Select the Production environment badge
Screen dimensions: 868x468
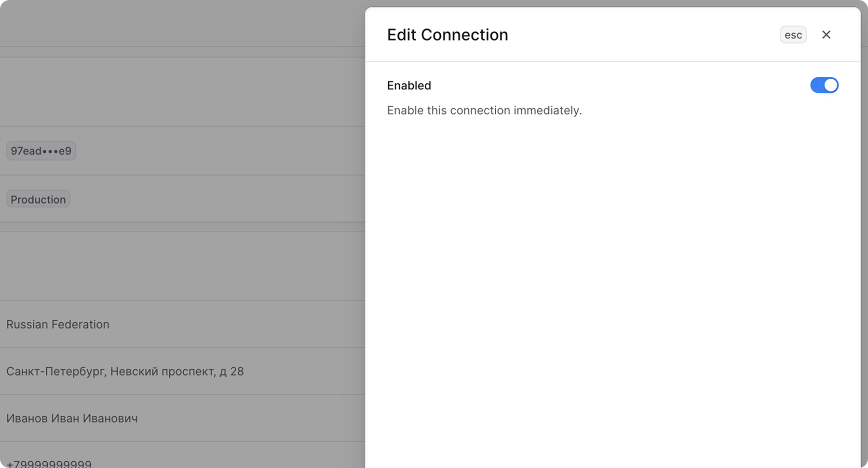pos(38,199)
